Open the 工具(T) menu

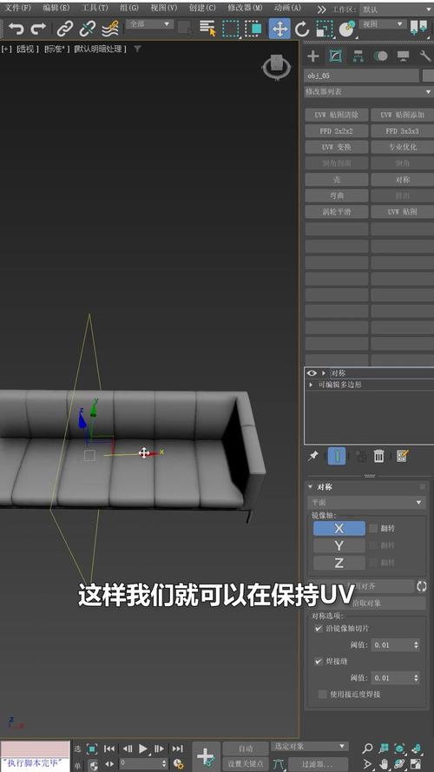(x=95, y=9)
